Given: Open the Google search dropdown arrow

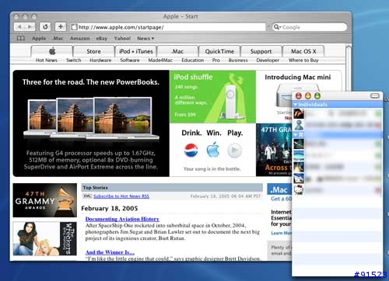Looking at the screenshot, I should 280,27.
